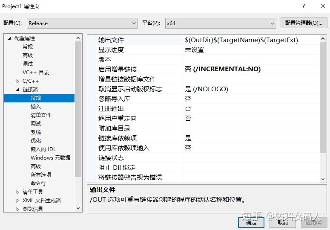The image size is (330, 230).
Task: Click property grid scroll-up arrow
Action: tap(323, 38)
